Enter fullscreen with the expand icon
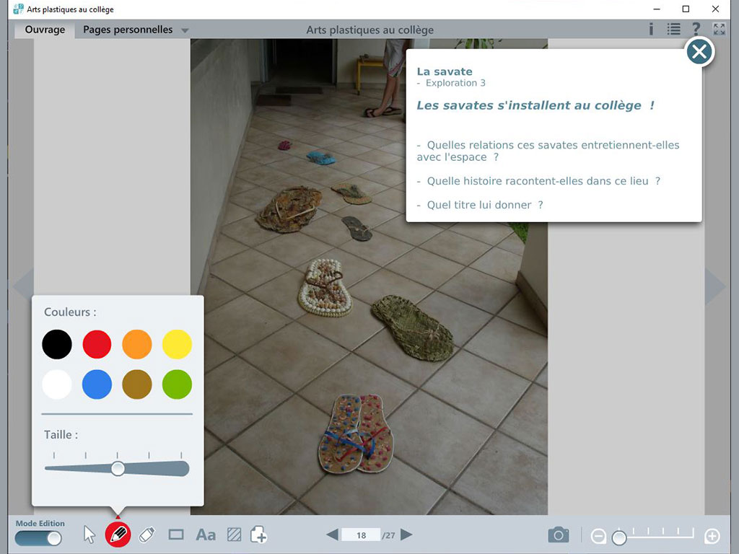 click(x=717, y=29)
